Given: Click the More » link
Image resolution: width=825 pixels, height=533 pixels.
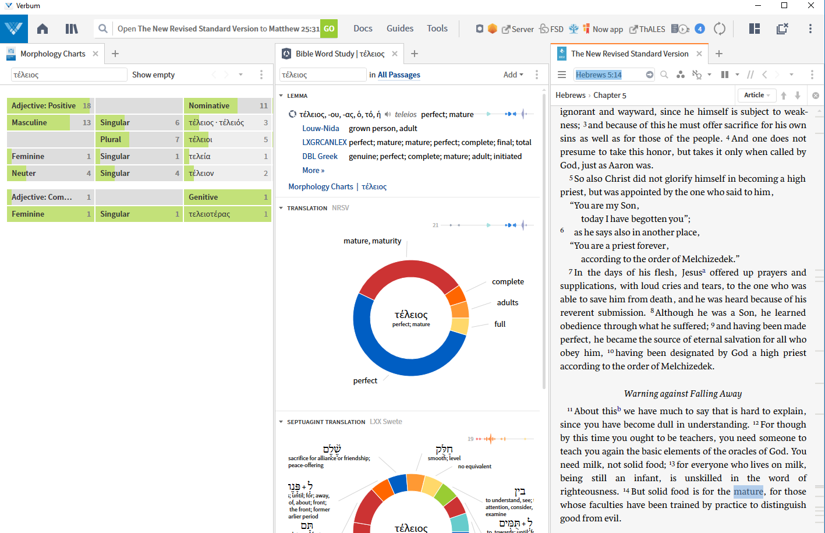Looking at the screenshot, I should pyautogui.click(x=313, y=170).
